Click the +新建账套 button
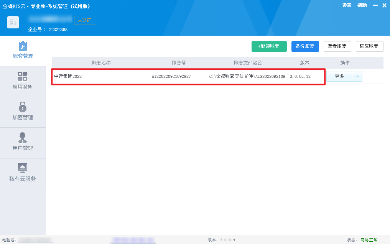This screenshot has height=244, width=390. pos(269,46)
